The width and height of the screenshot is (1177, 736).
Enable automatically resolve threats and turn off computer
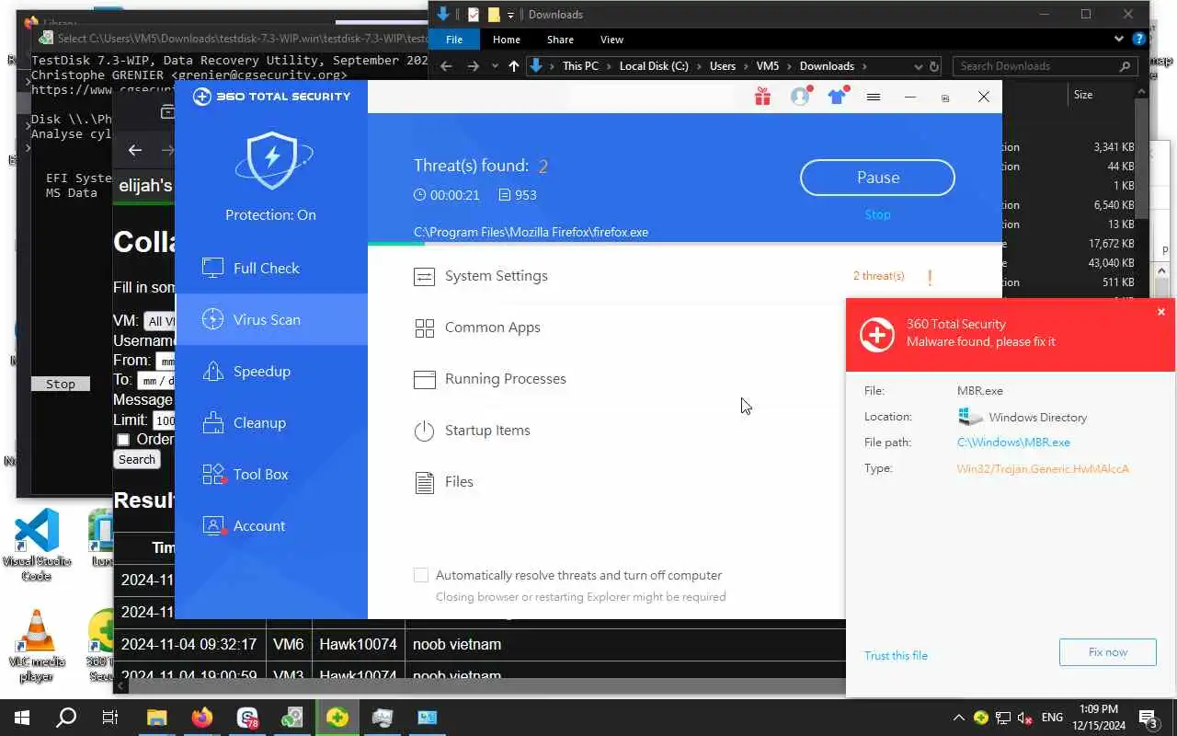[421, 575]
